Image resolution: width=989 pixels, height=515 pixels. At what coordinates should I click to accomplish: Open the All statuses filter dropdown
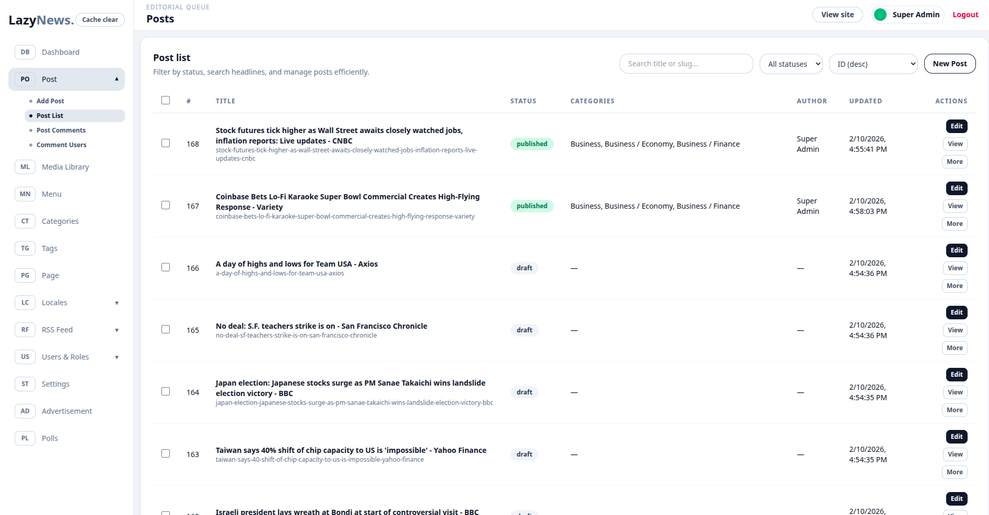[x=791, y=64]
